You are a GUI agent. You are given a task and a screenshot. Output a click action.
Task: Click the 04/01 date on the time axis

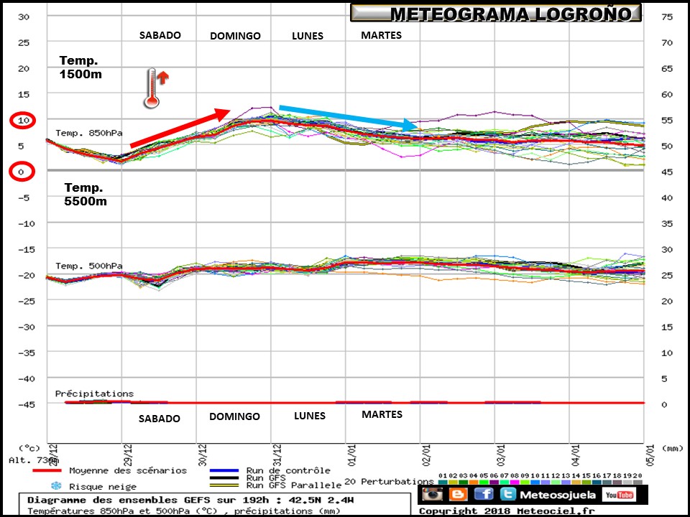pyautogui.click(x=576, y=455)
